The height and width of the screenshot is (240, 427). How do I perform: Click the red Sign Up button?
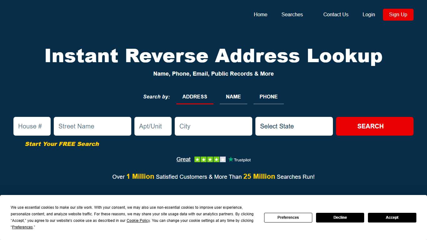(398, 14)
